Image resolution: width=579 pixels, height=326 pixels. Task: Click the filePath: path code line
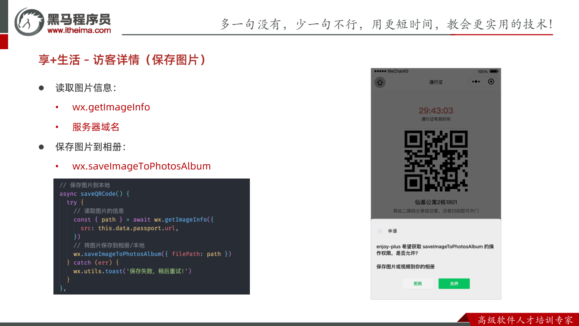153,254
